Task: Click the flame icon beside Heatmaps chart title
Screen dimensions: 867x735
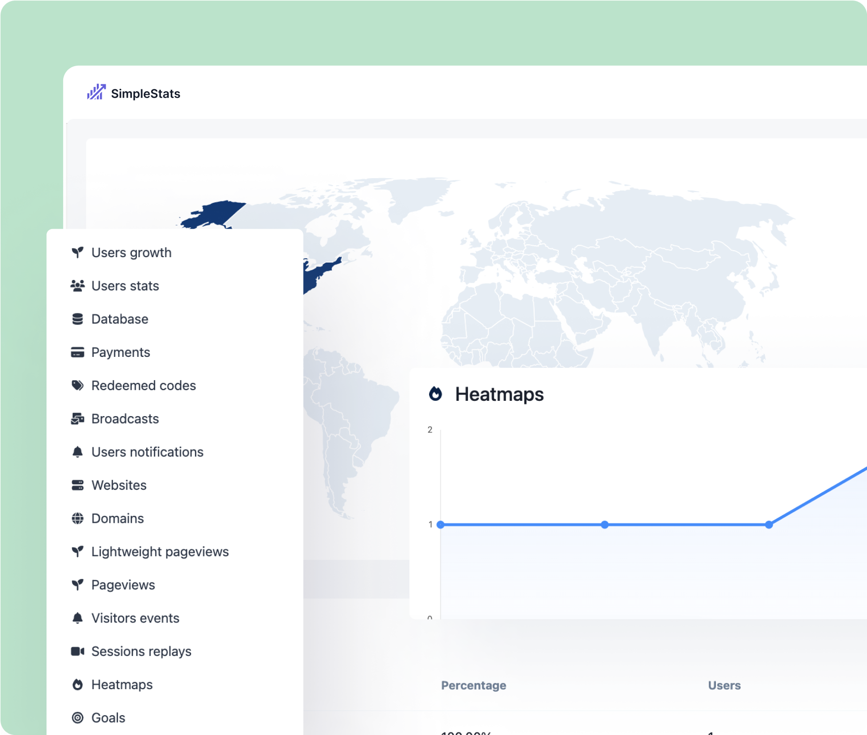Action: point(435,394)
